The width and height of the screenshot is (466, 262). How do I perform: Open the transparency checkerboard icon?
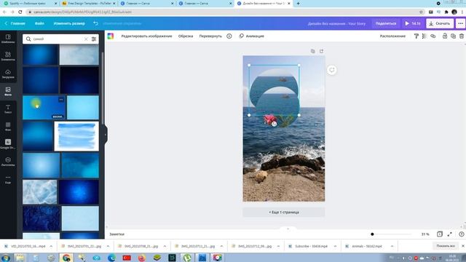[x=424, y=36]
